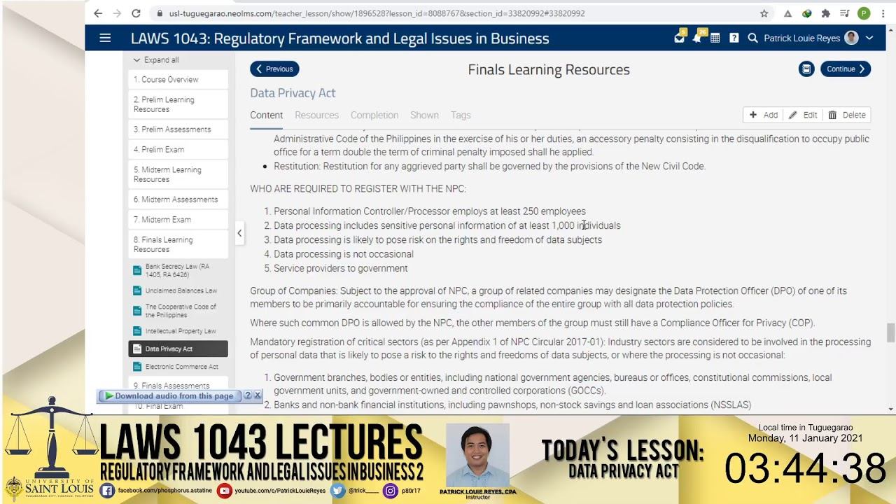The image size is (896, 504).
Task: Click the Facebook icon in overlay
Action: [x=107, y=491]
